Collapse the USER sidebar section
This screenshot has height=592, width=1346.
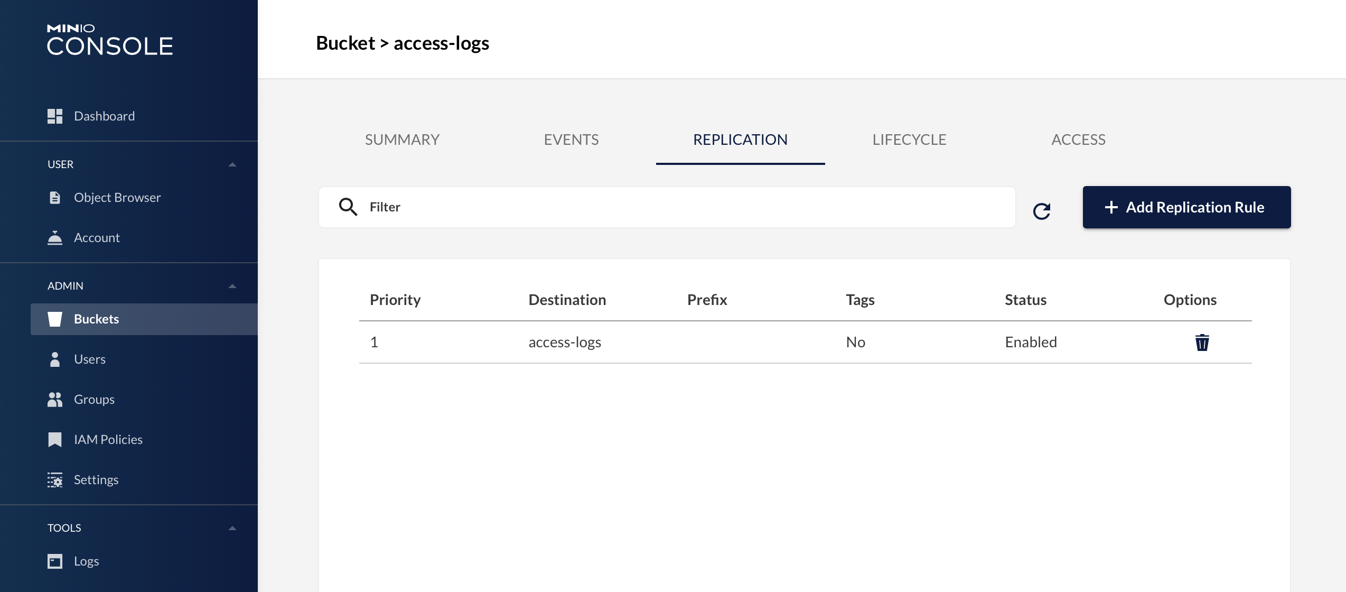pos(232,165)
